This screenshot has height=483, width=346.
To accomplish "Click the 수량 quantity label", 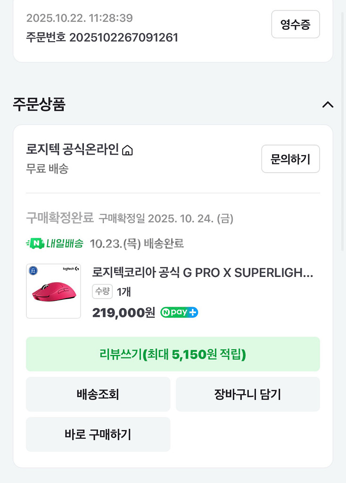I will pyautogui.click(x=102, y=292).
